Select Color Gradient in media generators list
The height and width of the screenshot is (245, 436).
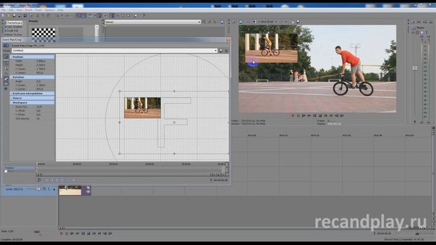pos(14,27)
